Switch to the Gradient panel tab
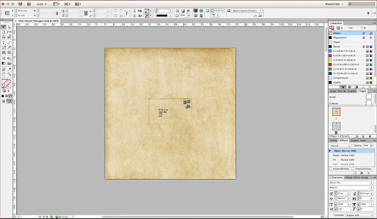Screen dimensions: 377x219 (x=352, y=91)
